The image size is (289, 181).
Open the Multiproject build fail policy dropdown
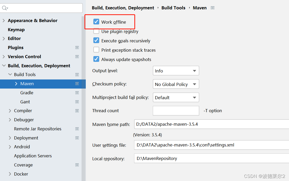pos(176,97)
